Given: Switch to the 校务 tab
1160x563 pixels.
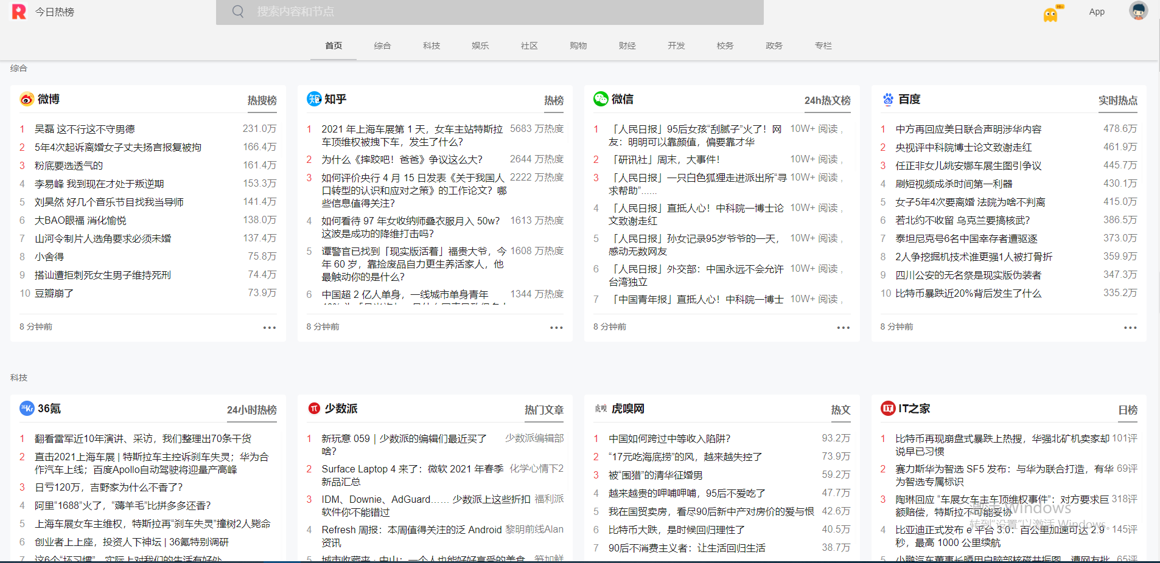Looking at the screenshot, I should tap(725, 46).
